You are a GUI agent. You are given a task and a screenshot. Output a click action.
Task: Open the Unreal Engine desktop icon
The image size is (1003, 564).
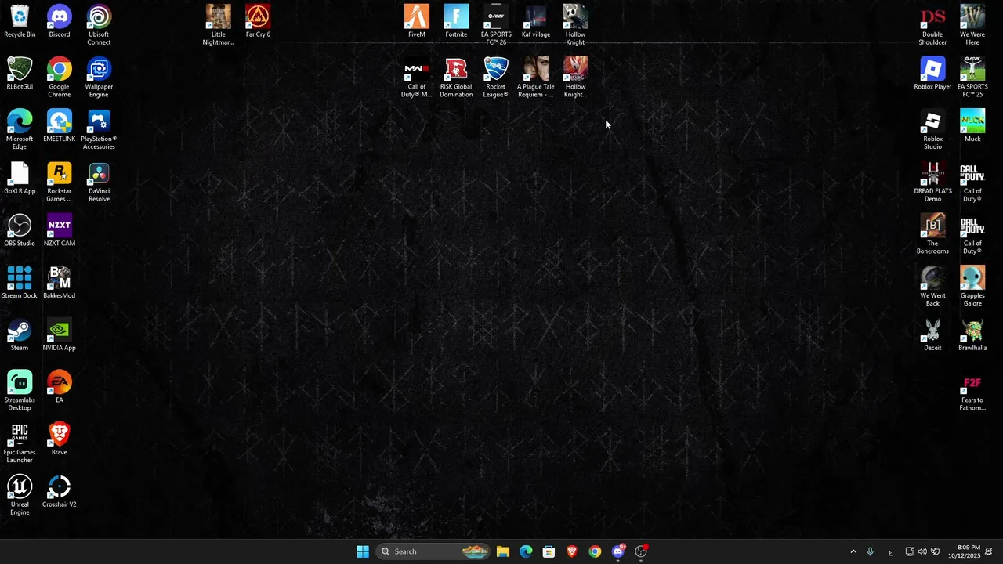coord(20,496)
